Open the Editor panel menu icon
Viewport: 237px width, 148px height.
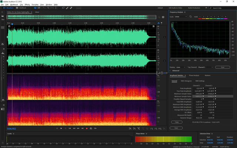tap(31, 12)
